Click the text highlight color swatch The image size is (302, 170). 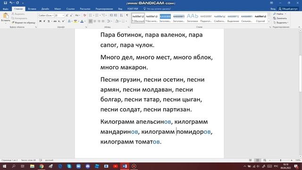(75, 21)
